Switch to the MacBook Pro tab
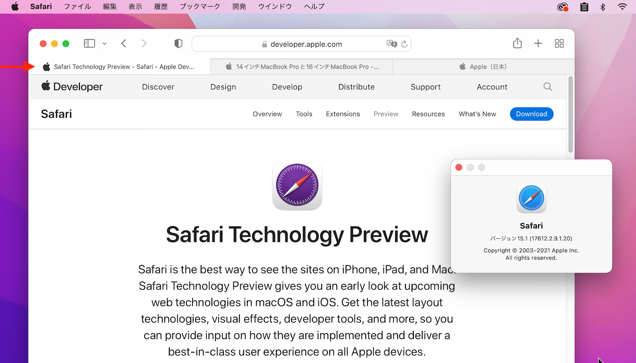Screen dimensions: 636x363 coord(302,67)
